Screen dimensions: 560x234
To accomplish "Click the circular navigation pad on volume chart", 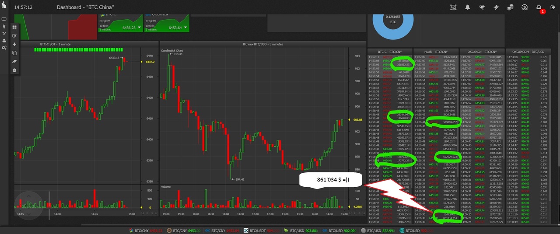I will coord(29,204).
